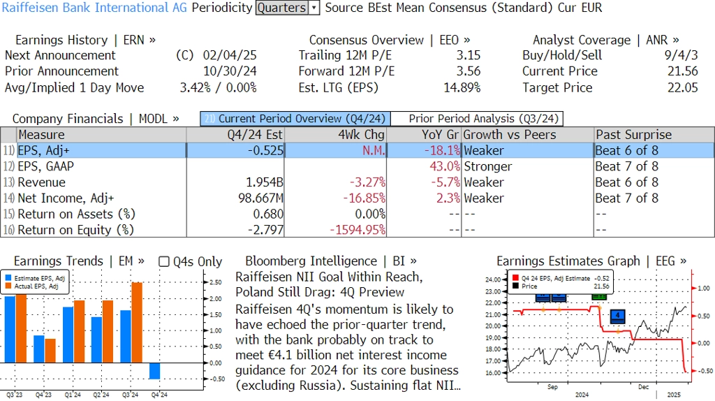Screen dimensions: 715x401
Task: Click the -1594.95% Return on Equity change
Action: pyautogui.click(x=358, y=230)
